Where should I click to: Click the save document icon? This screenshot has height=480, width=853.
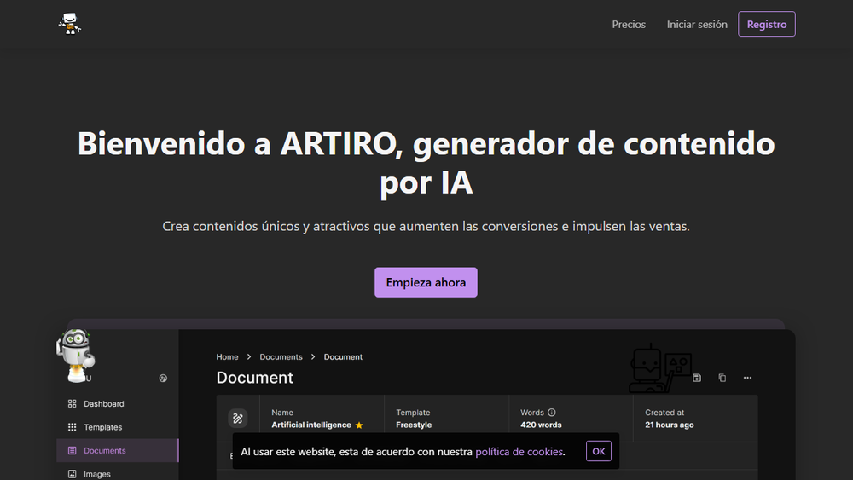[697, 378]
